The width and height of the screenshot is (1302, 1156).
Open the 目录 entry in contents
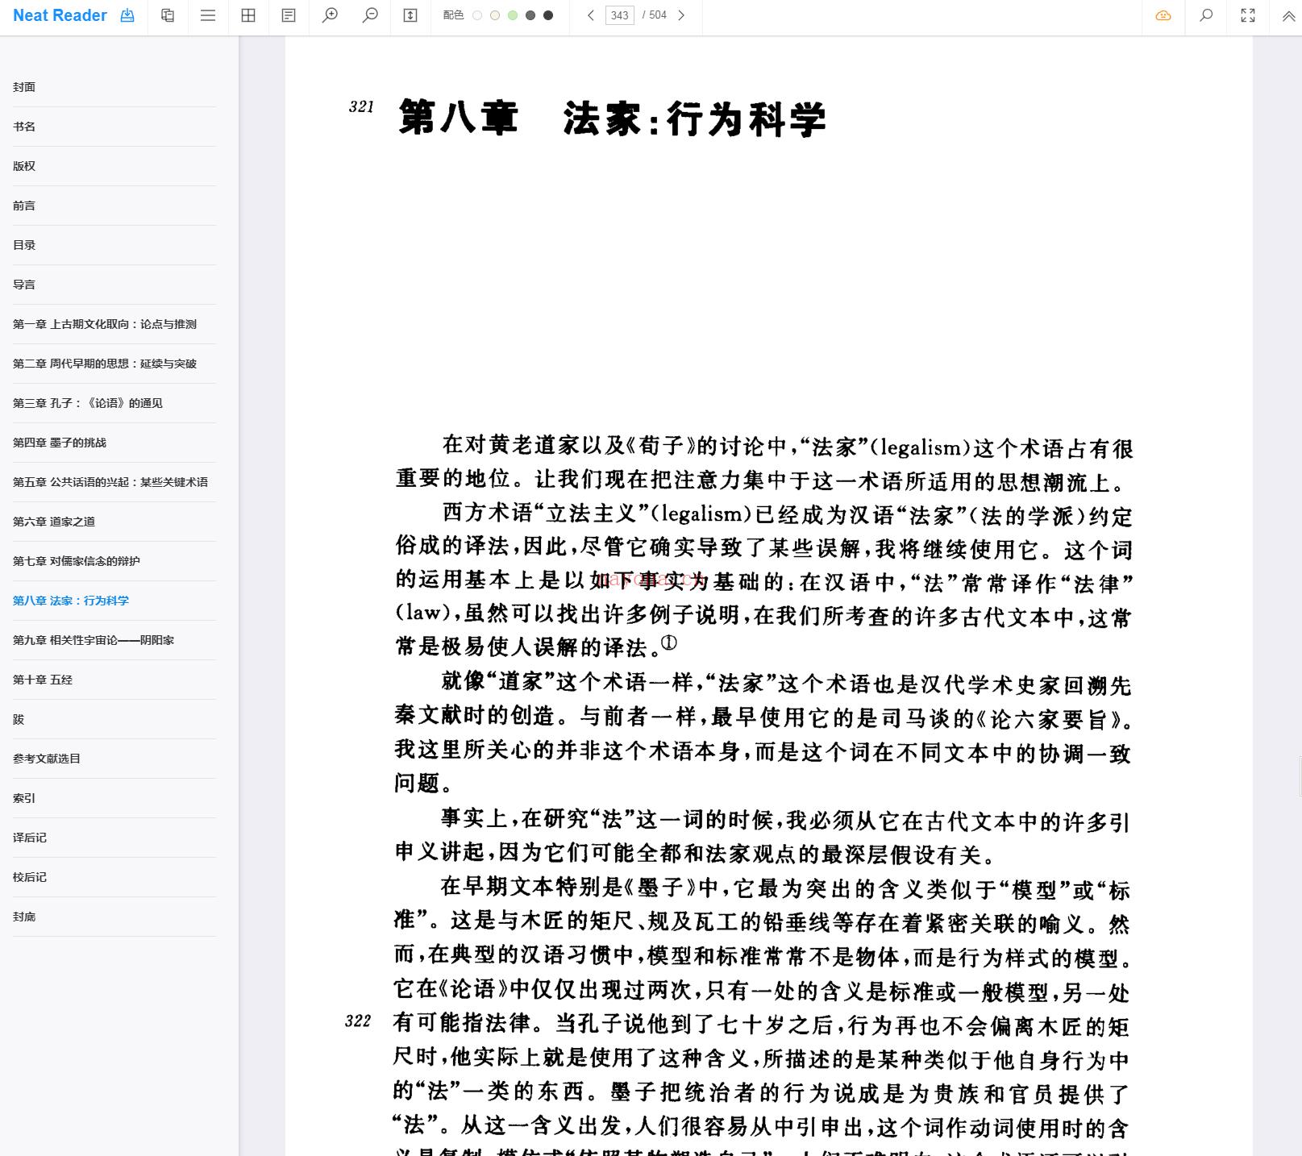[x=24, y=245]
